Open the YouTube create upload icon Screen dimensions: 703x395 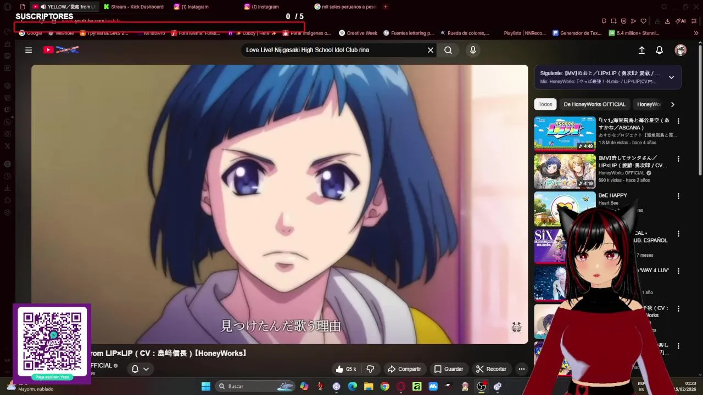641,50
